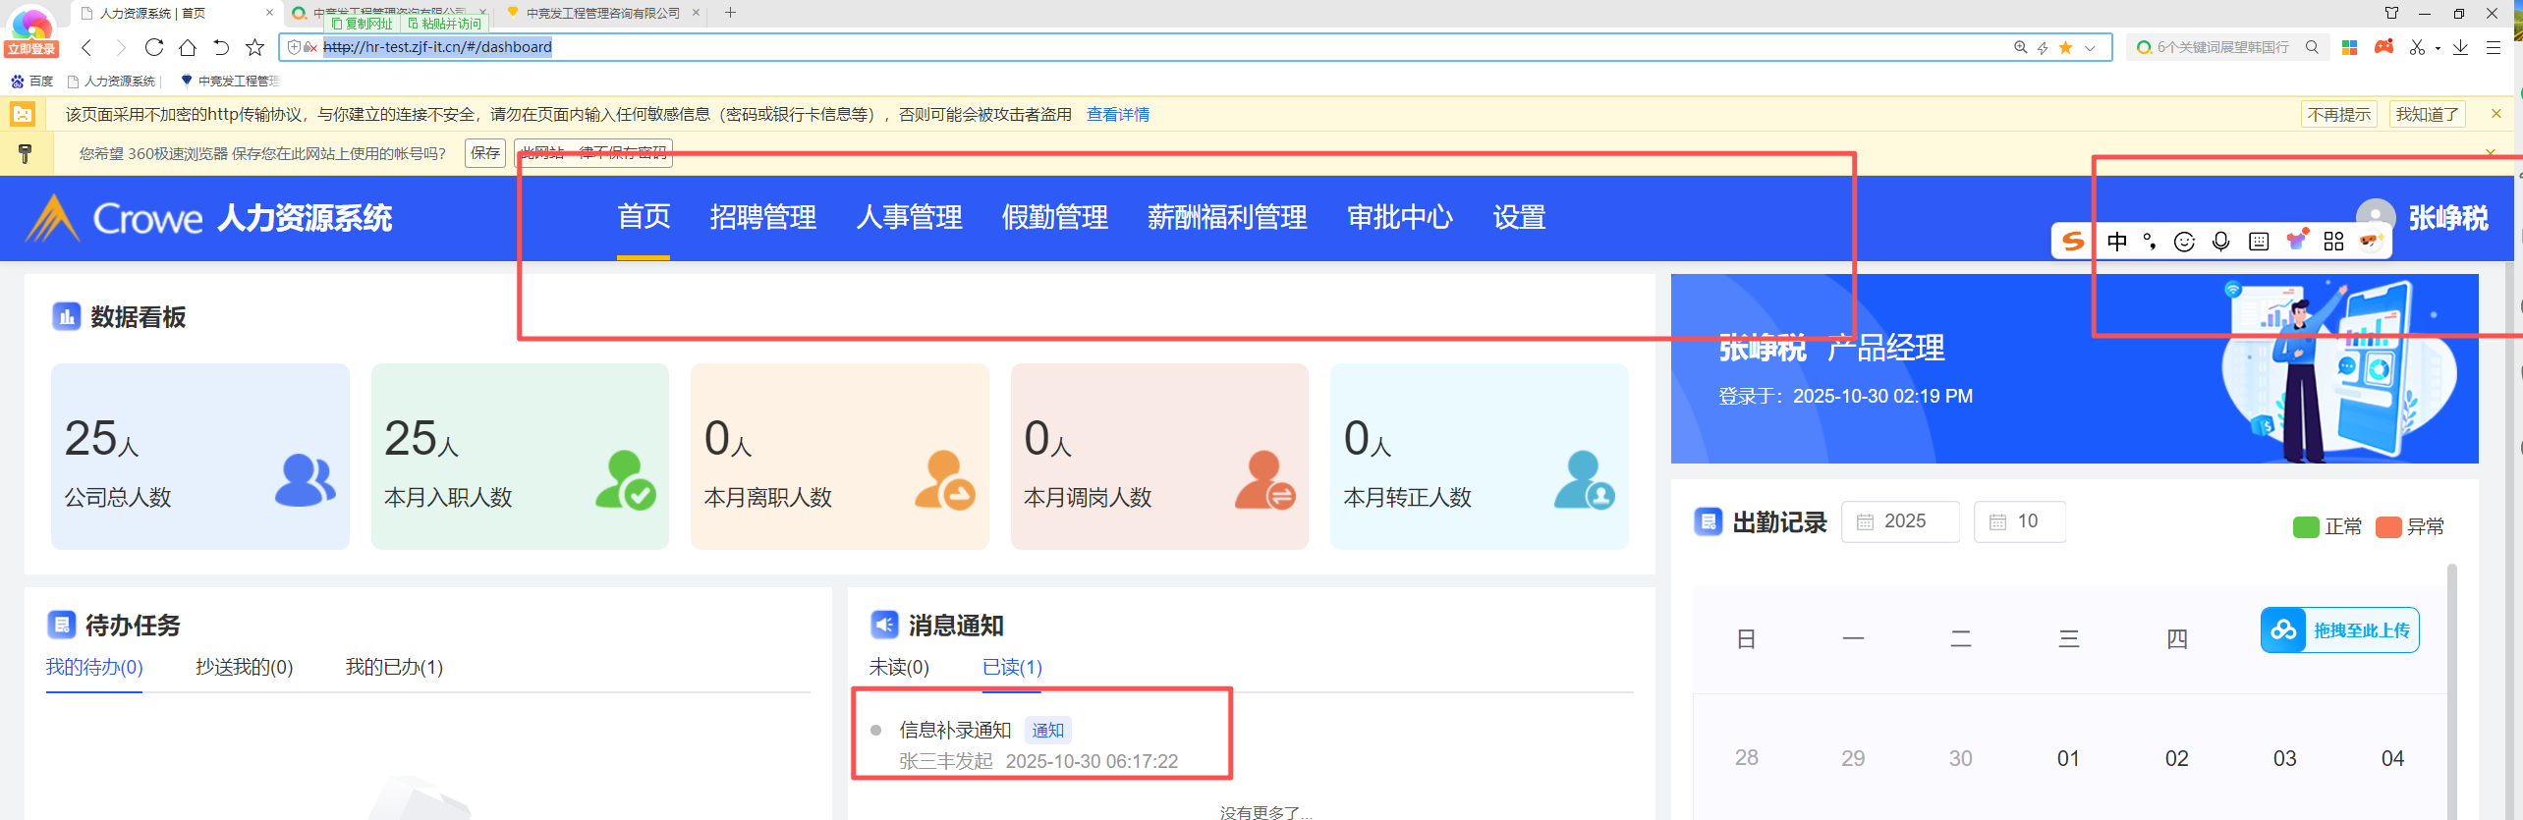2523x820 pixels.
Task: Open the IME emoji smiley panel
Action: tap(2184, 242)
